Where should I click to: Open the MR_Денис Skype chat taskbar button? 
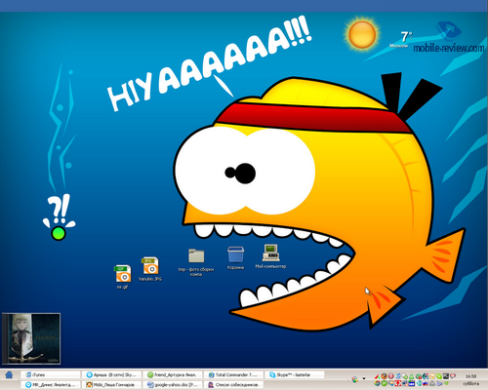coord(51,384)
